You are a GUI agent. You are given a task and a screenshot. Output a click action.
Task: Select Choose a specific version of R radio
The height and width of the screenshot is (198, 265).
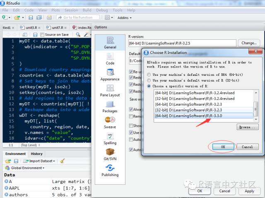(149, 86)
